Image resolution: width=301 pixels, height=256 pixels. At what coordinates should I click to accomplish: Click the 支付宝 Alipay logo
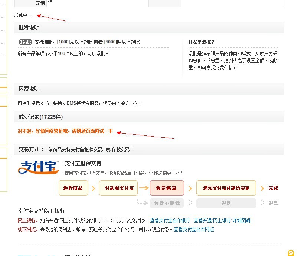click(x=38, y=167)
